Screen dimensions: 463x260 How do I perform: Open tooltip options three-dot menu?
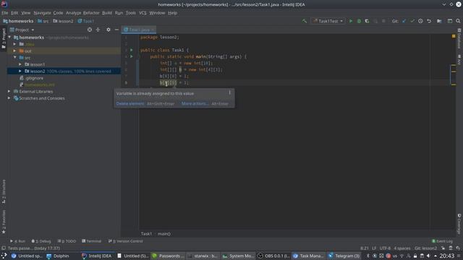click(229, 93)
